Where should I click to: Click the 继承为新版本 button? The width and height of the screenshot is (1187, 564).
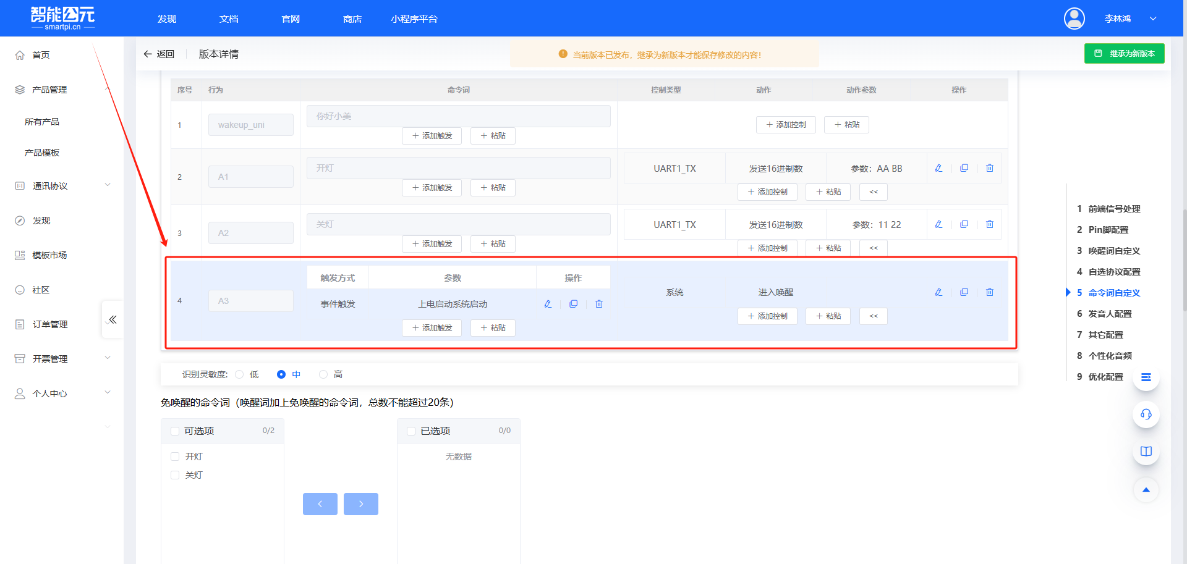pos(1124,54)
